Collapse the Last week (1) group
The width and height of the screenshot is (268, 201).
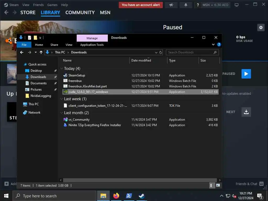(62, 99)
